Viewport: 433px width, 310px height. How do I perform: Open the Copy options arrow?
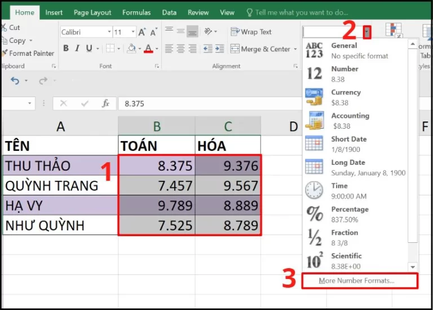(30, 41)
